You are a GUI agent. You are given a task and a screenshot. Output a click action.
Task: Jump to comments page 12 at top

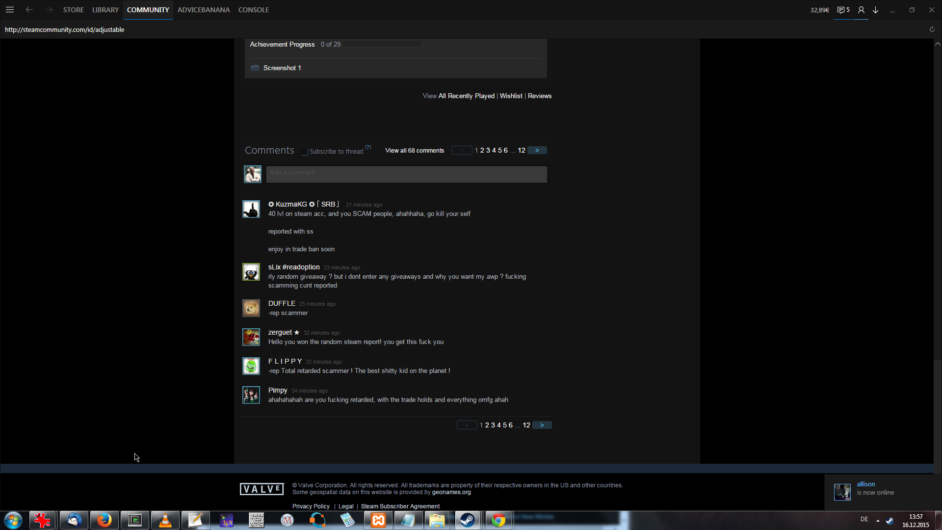pyautogui.click(x=522, y=150)
